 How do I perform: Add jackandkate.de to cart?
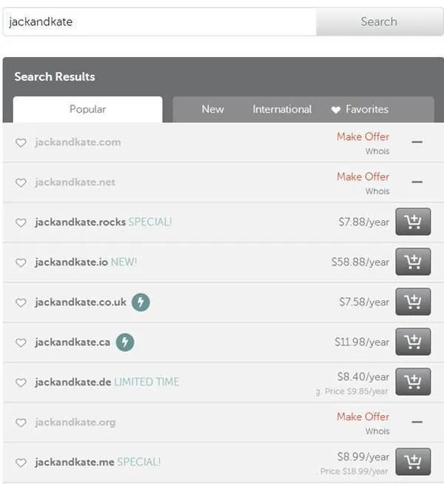pyautogui.click(x=413, y=382)
